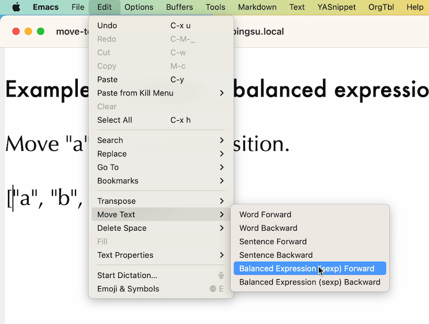Screen dimensions: 429x324
Task: Select Sentence Forward in Move Text submenu
Action: 310,242
